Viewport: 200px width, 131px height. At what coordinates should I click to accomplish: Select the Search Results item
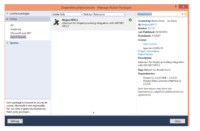18,37
